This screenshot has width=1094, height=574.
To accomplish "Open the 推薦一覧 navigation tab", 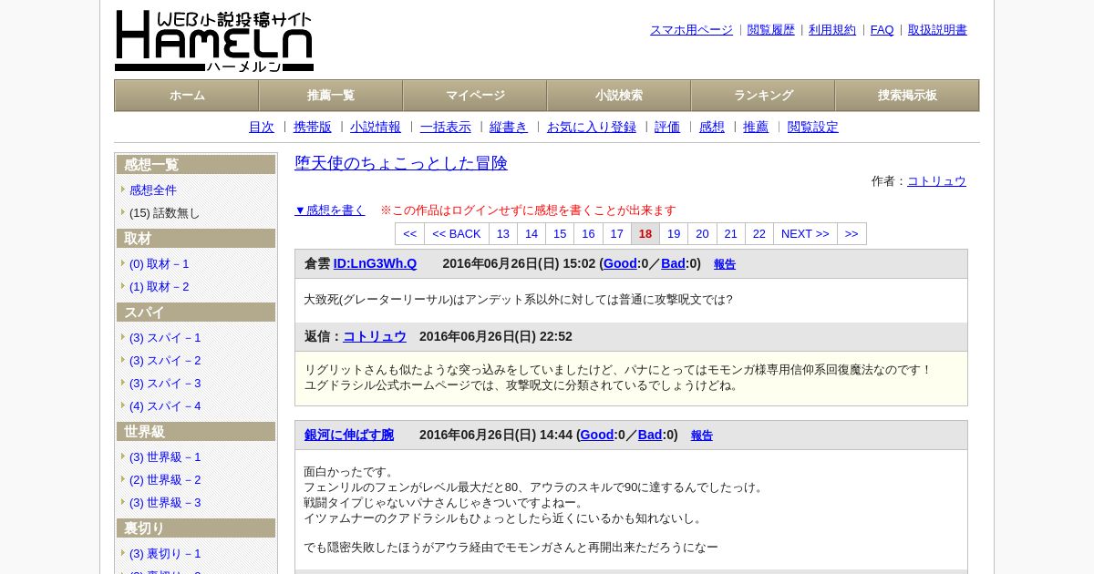I will click(331, 96).
